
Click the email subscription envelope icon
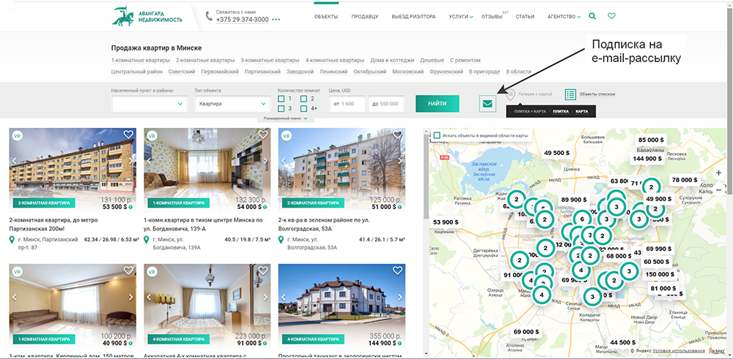click(x=487, y=104)
